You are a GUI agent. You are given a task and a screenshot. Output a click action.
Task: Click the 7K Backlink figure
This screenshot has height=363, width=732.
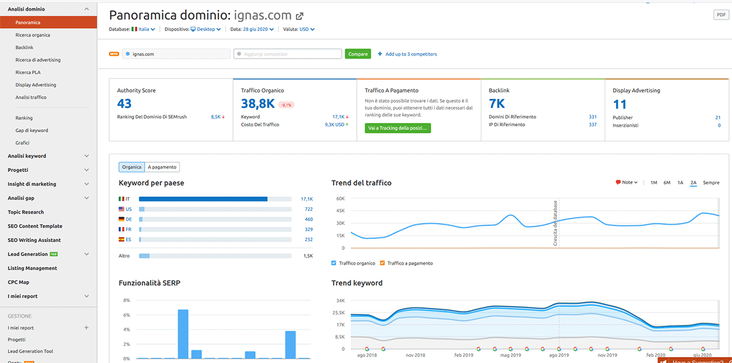pos(497,104)
